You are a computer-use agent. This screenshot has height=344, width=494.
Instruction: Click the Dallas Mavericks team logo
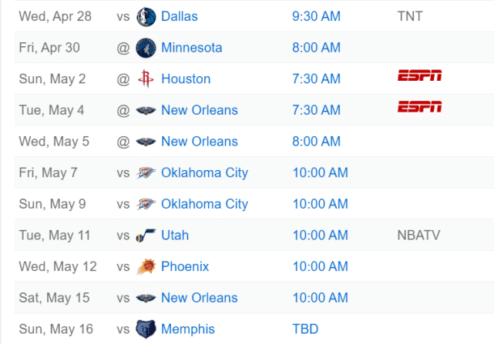pyautogui.click(x=145, y=16)
